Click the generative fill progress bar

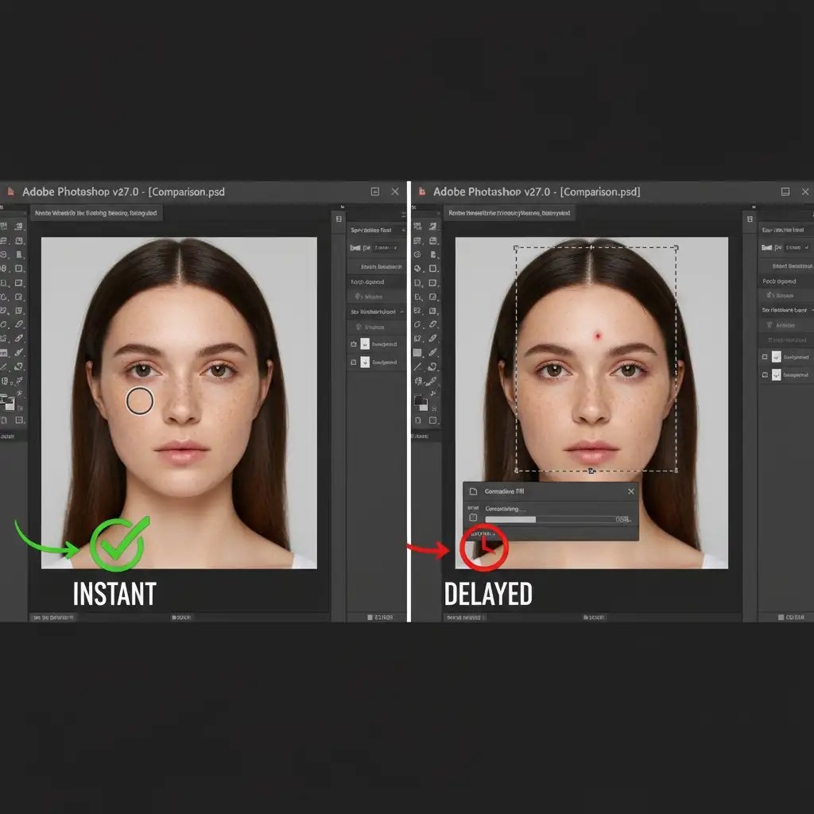pos(548,519)
